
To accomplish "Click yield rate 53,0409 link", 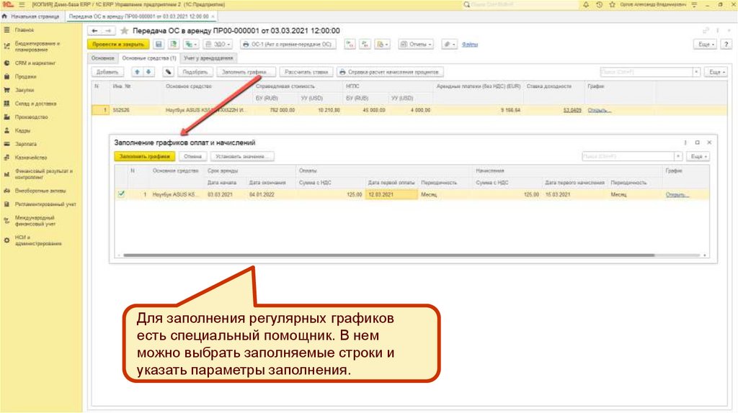I will click(572, 110).
